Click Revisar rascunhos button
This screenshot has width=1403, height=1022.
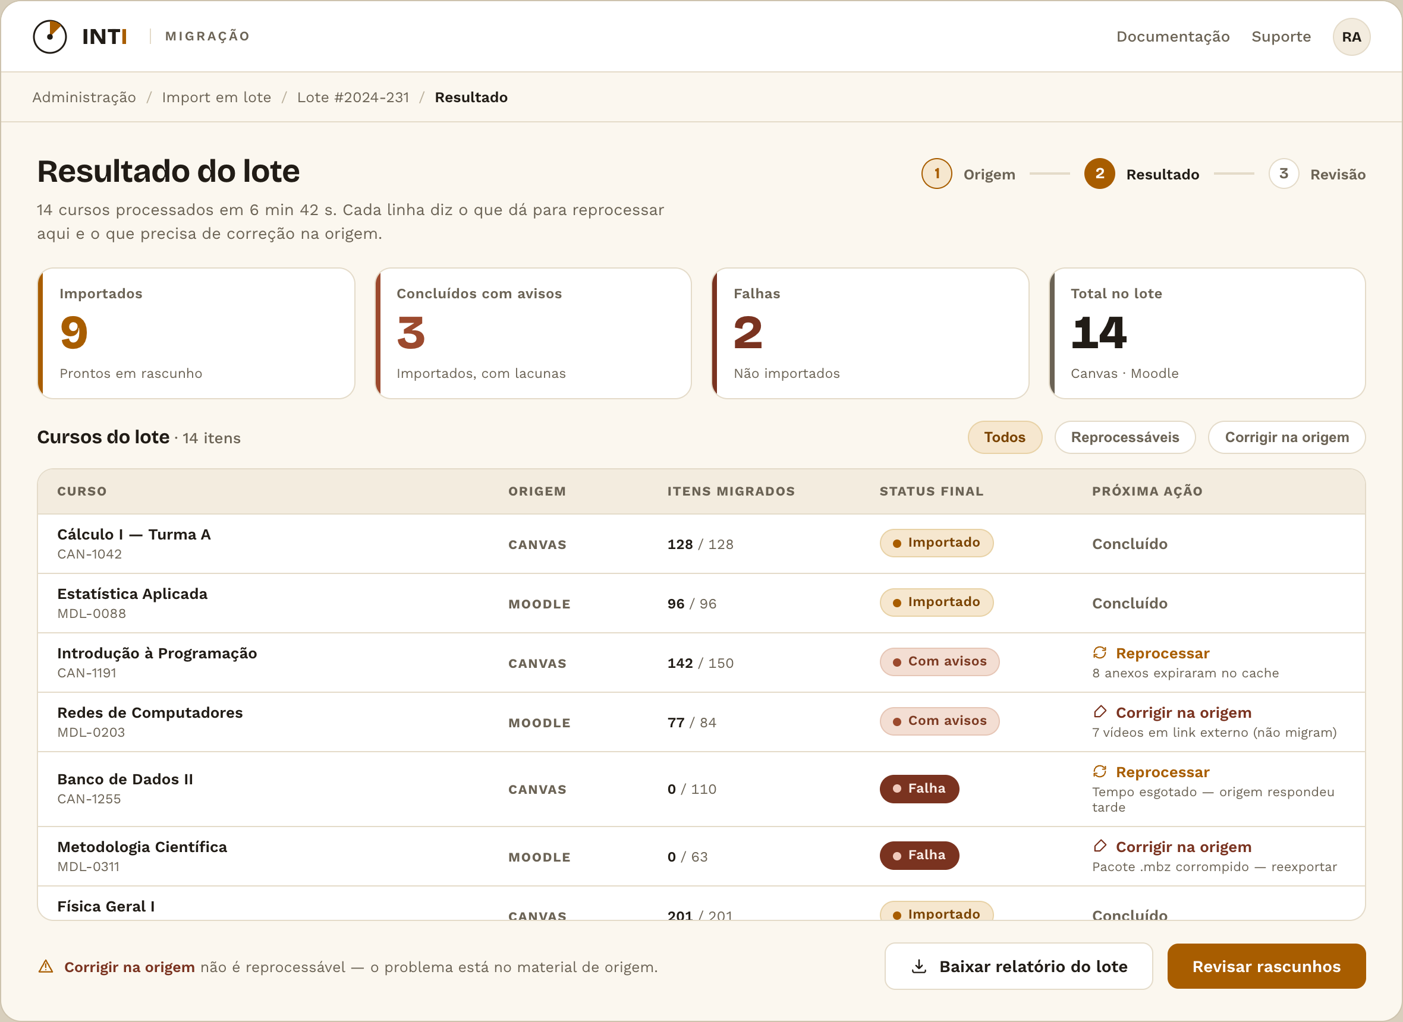1266,966
